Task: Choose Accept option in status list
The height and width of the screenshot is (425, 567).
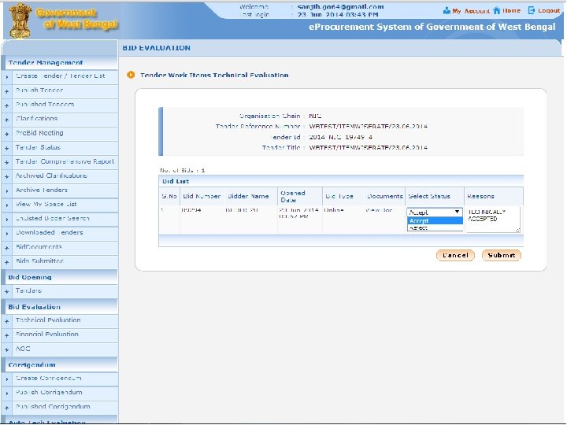Action: click(435, 220)
